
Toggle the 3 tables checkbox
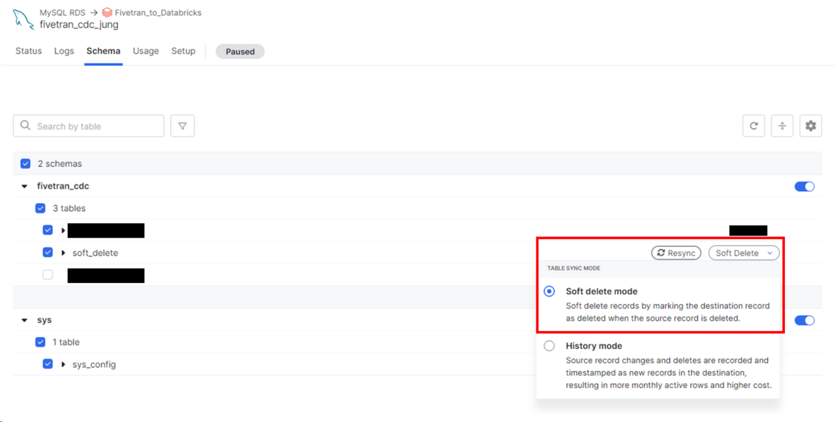click(x=40, y=208)
